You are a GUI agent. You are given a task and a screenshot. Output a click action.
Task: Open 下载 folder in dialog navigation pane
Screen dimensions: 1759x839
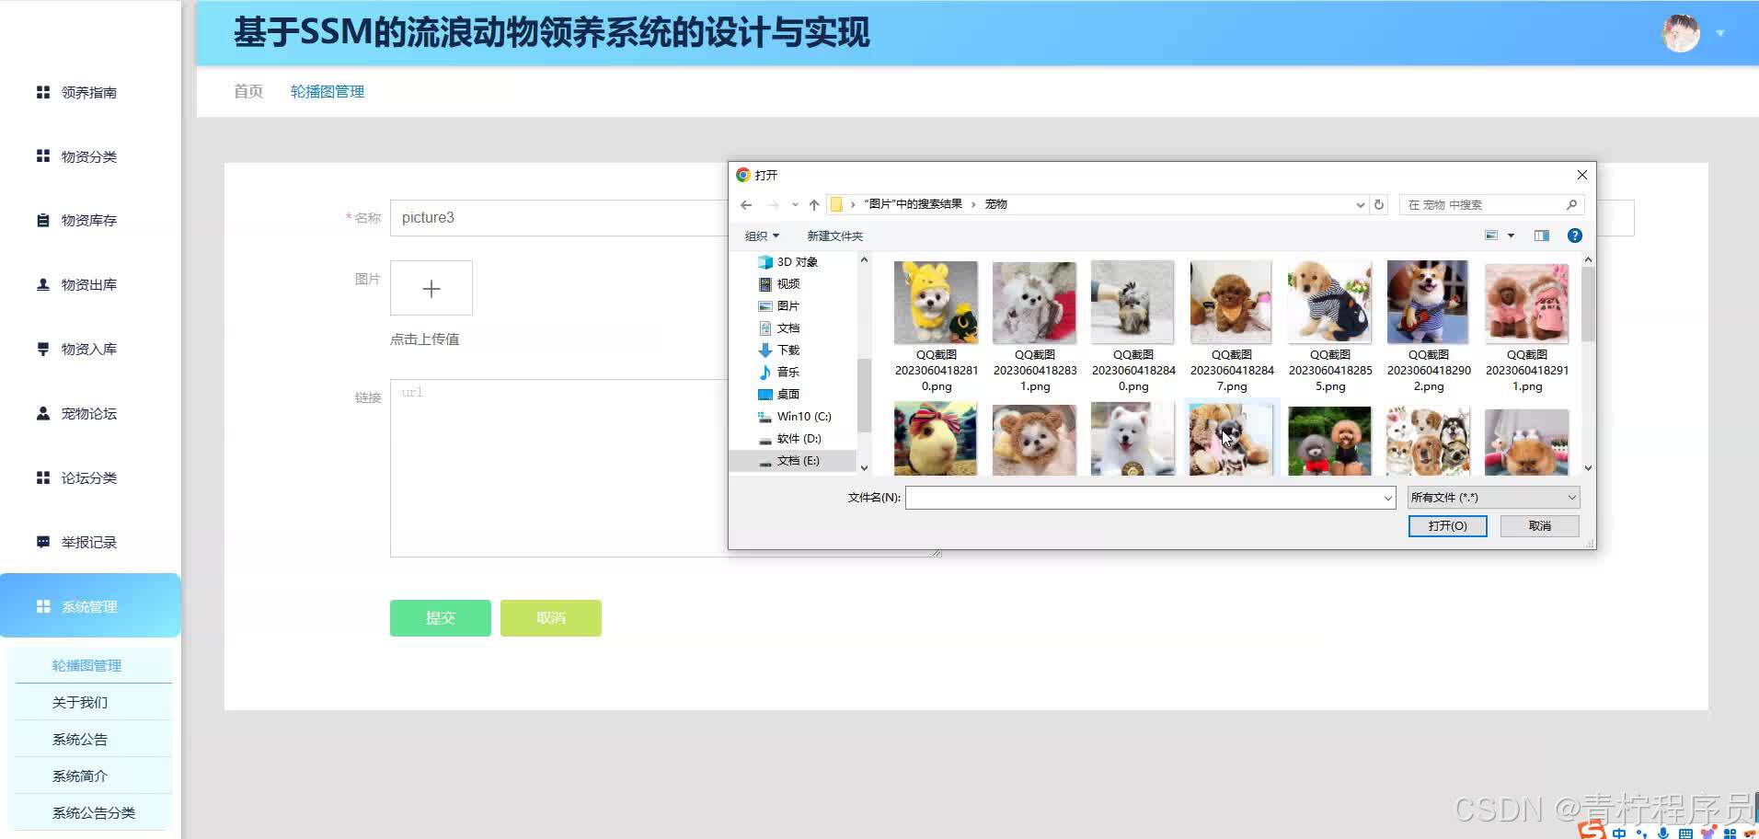[x=788, y=350]
